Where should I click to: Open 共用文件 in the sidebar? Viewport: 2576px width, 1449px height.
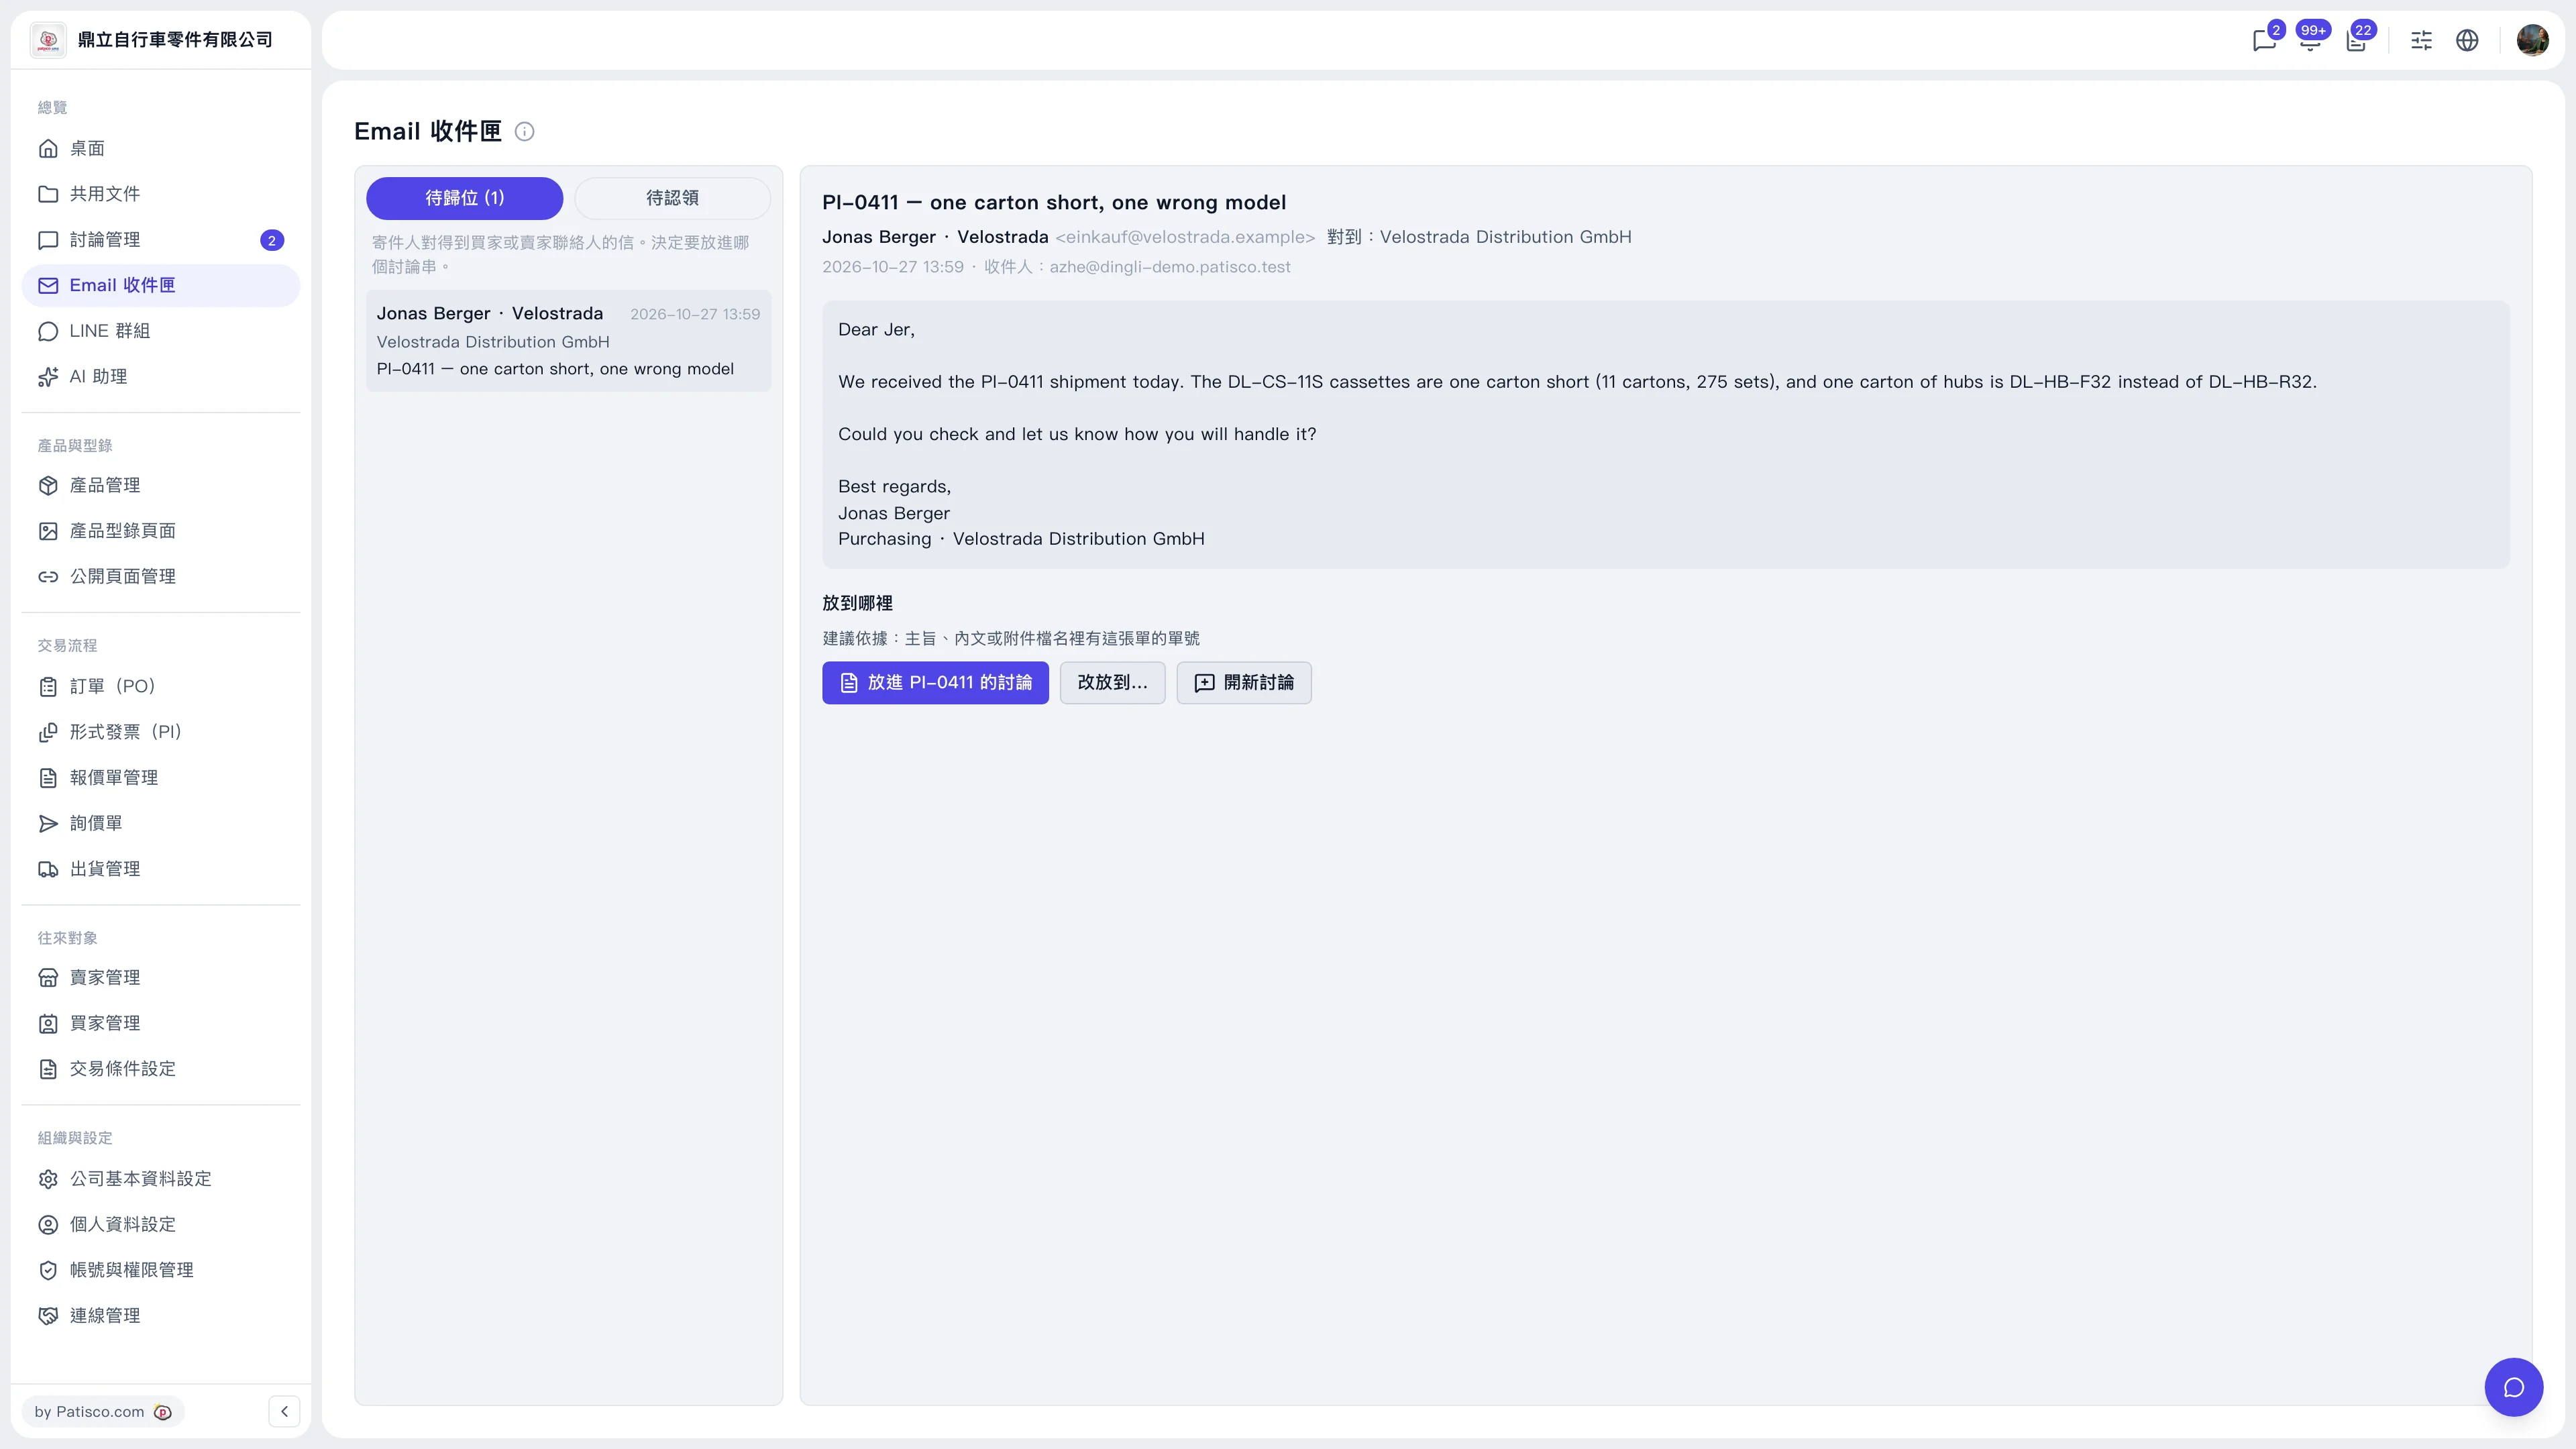click(x=161, y=194)
